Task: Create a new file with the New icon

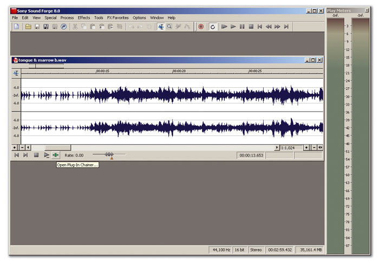Action: click(x=16, y=27)
